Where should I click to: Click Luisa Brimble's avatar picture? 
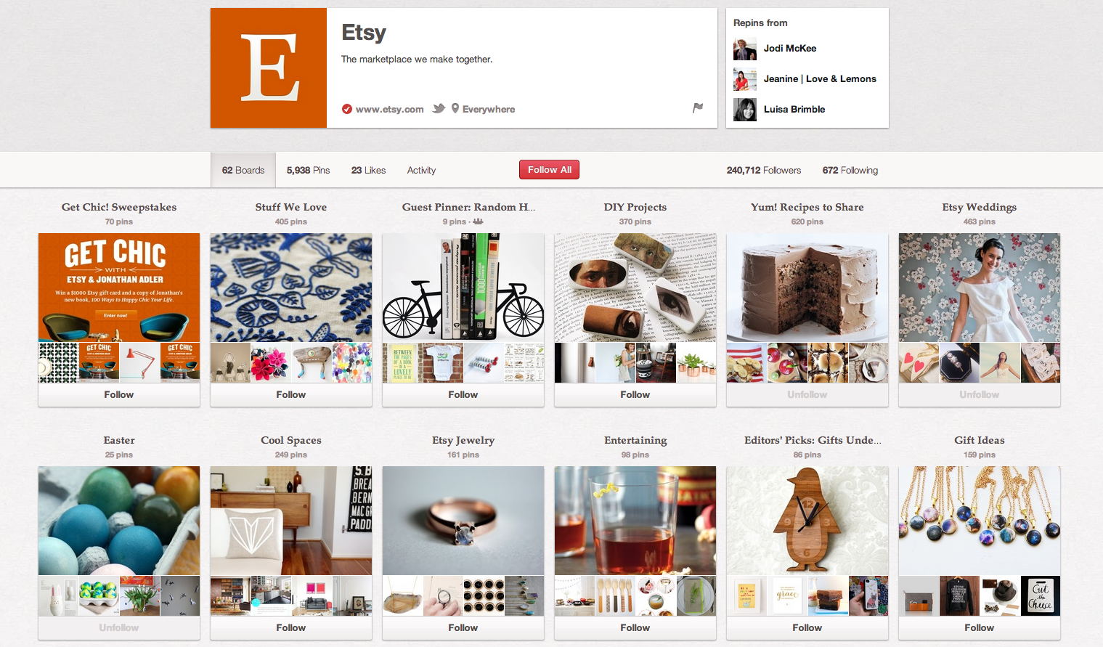pyautogui.click(x=745, y=110)
